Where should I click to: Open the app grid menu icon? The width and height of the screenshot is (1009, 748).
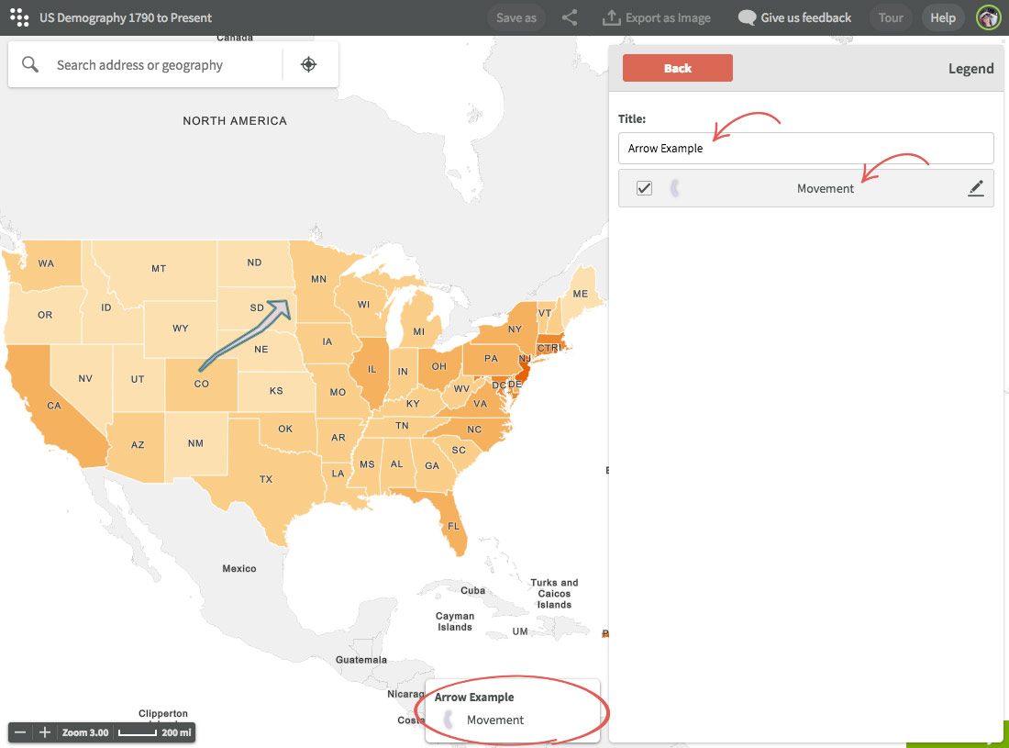[x=19, y=17]
